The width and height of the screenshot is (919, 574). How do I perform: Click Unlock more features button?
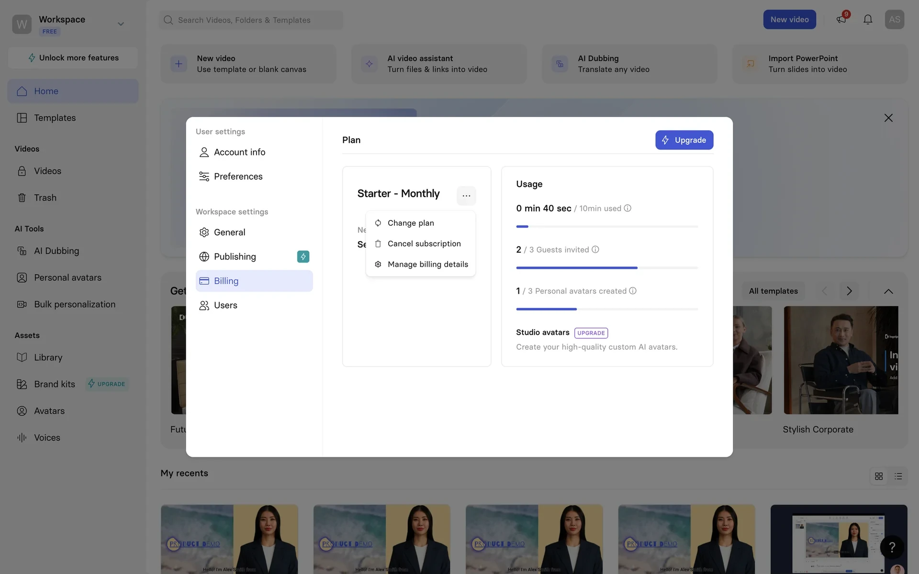pyautogui.click(x=73, y=57)
